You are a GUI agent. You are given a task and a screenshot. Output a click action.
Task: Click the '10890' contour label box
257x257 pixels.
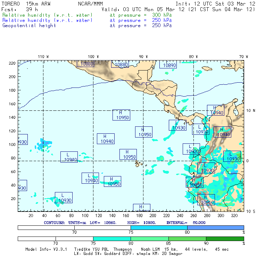point(168,65)
